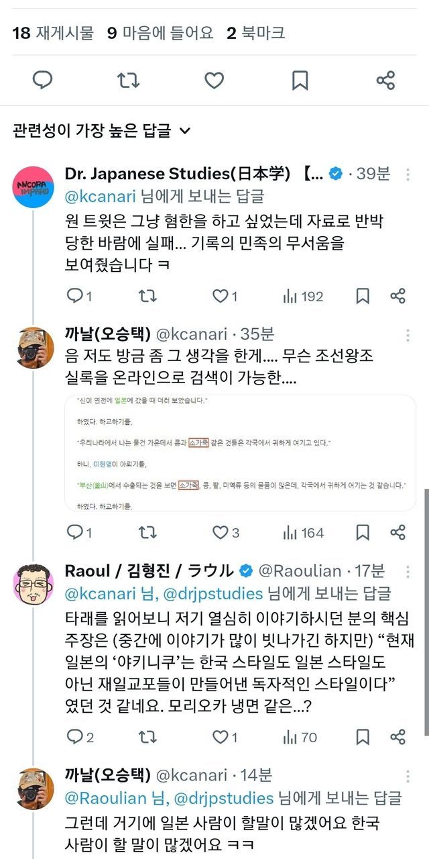The height and width of the screenshot is (859, 429).
Task: Open the more menu on Raoul's reply
Action: pos(408,572)
